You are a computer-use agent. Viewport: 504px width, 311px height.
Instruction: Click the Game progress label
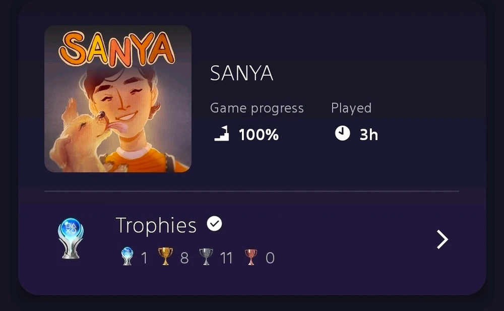click(257, 108)
